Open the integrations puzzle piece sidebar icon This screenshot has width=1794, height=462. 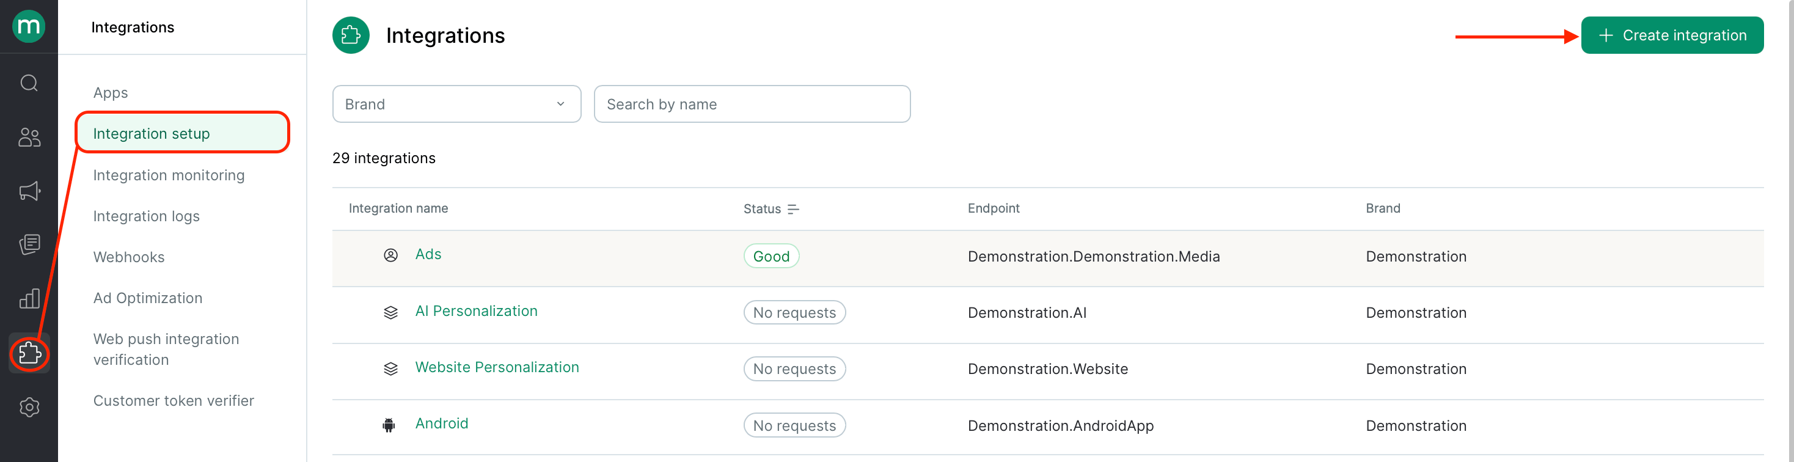click(29, 353)
